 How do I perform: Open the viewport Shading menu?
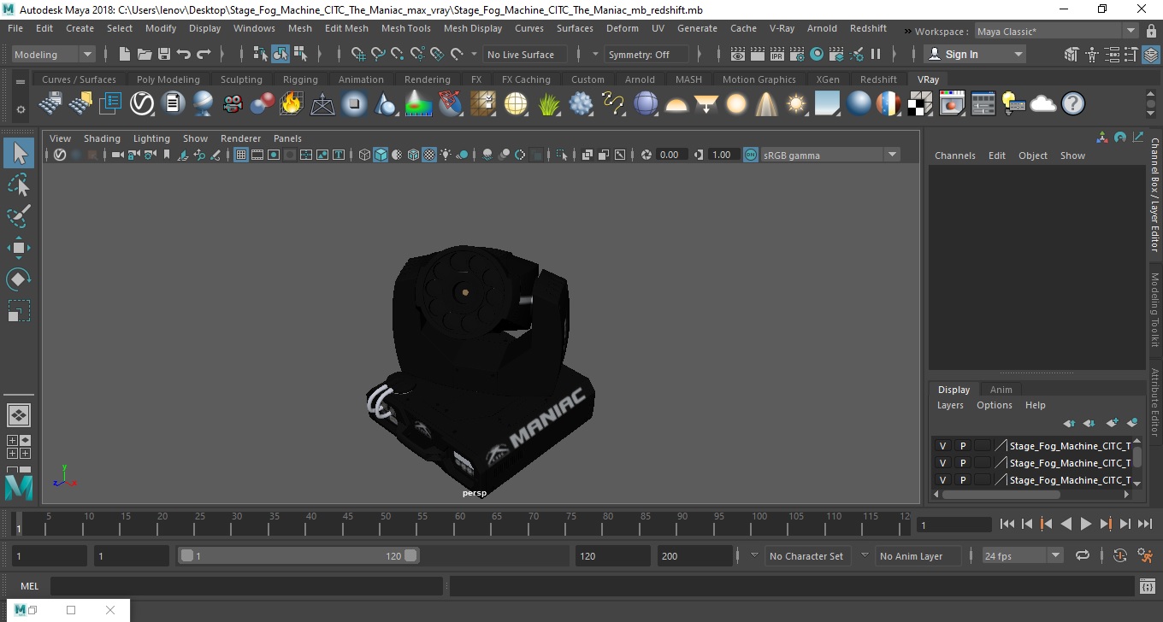(x=102, y=138)
